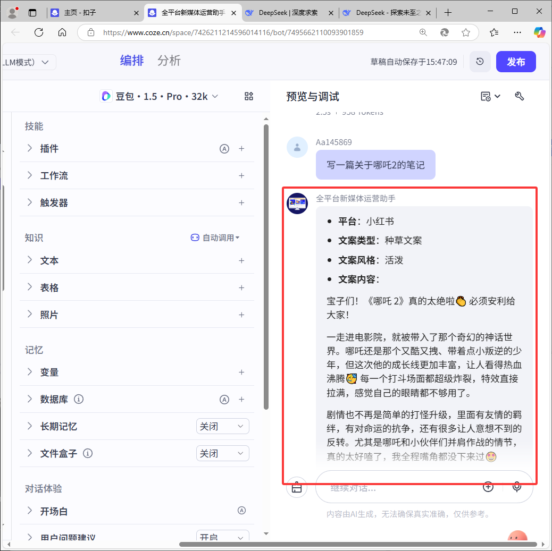Go to browser home page icon
The image size is (552, 551).
point(62,32)
